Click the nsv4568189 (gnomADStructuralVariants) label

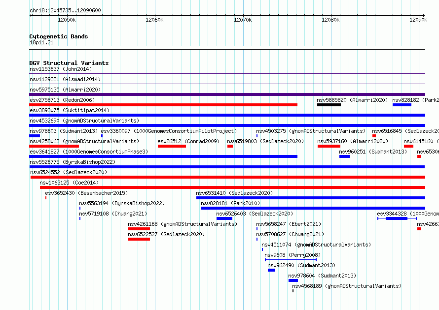[x=347, y=286]
